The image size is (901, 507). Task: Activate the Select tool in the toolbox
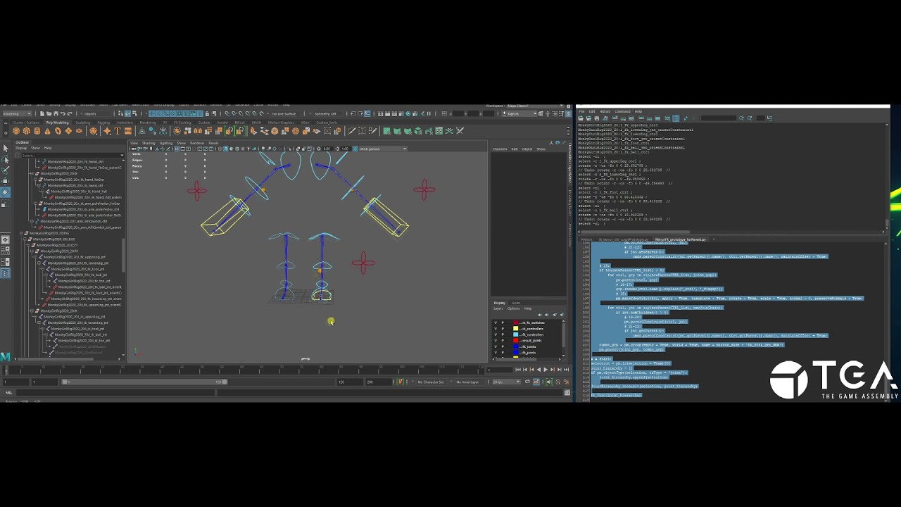click(5, 149)
